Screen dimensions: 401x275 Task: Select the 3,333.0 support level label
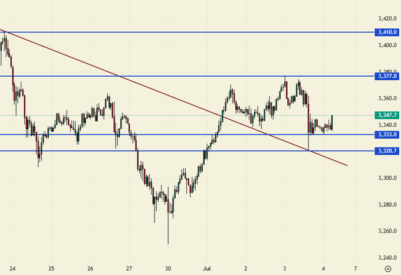(386, 135)
